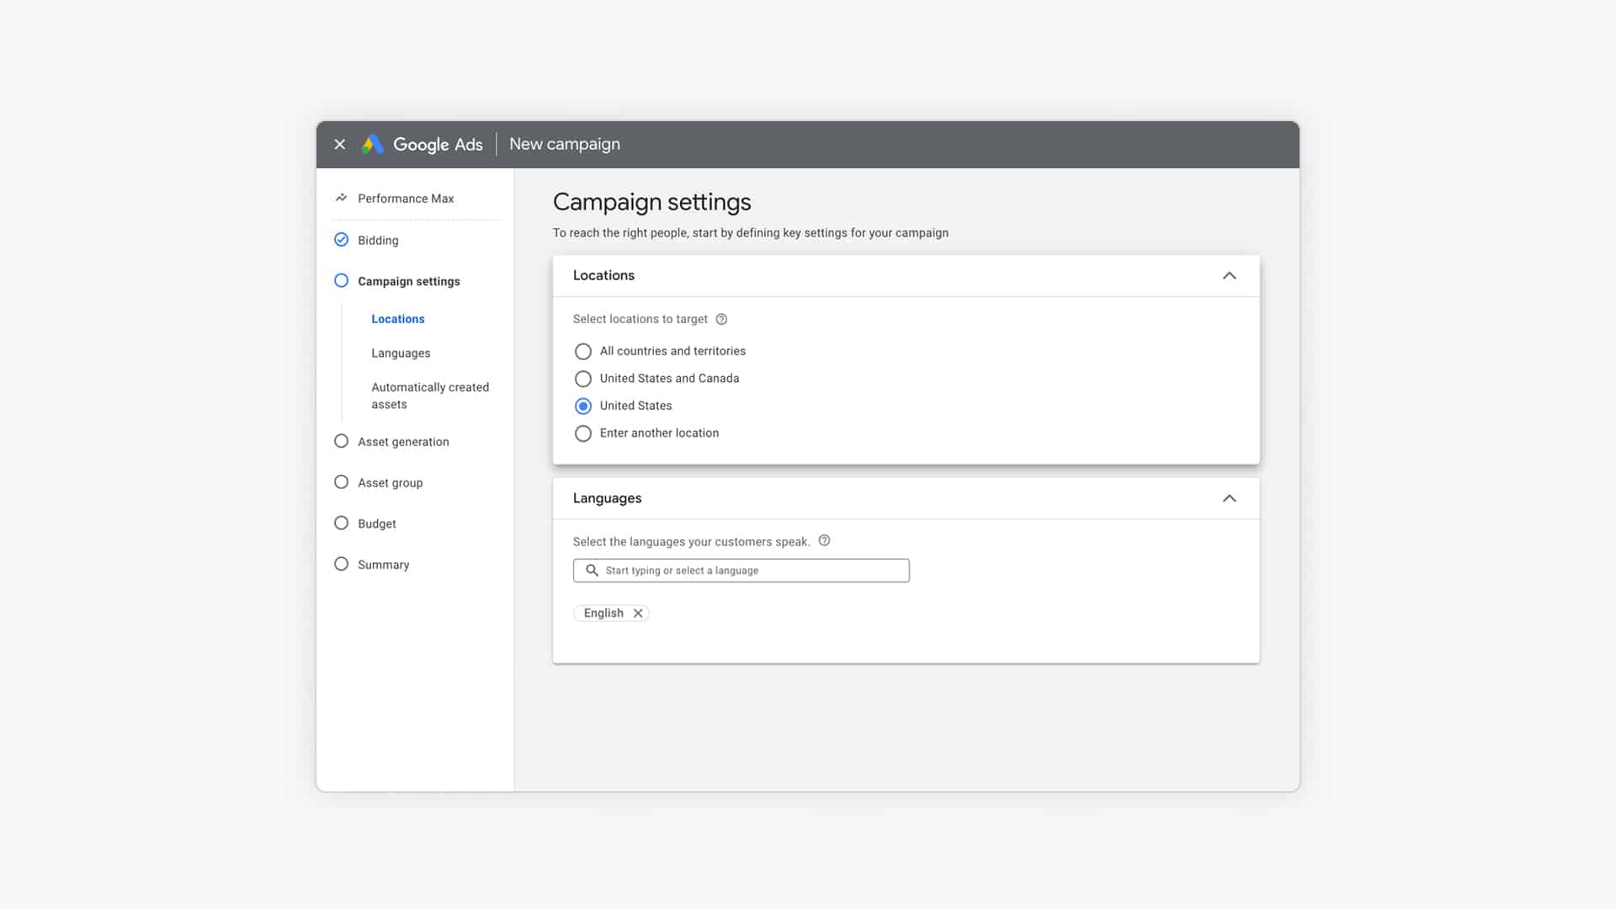Collapse the Locations section
The image size is (1616, 909).
tap(1229, 276)
